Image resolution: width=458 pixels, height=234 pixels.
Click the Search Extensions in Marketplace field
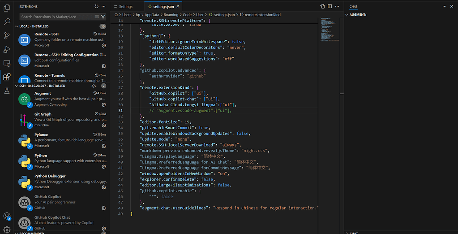[x=57, y=17]
